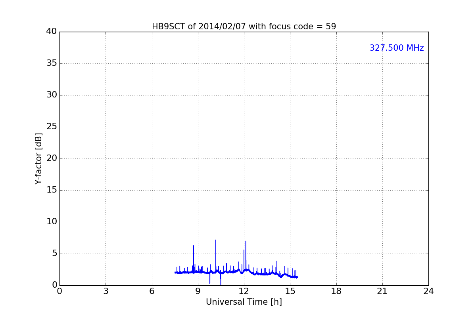Click the y-axis tick label '25'
The width and height of the screenshot is (476, 317).
[x=52, y=127]
